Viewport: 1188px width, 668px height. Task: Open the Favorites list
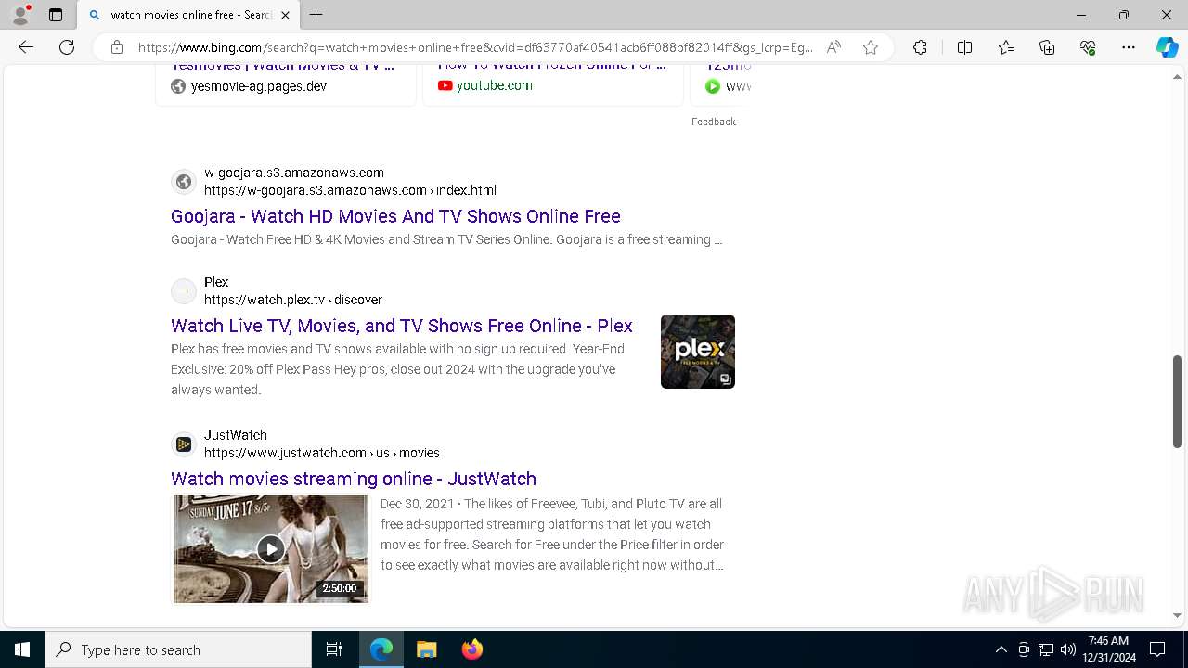1006,47
